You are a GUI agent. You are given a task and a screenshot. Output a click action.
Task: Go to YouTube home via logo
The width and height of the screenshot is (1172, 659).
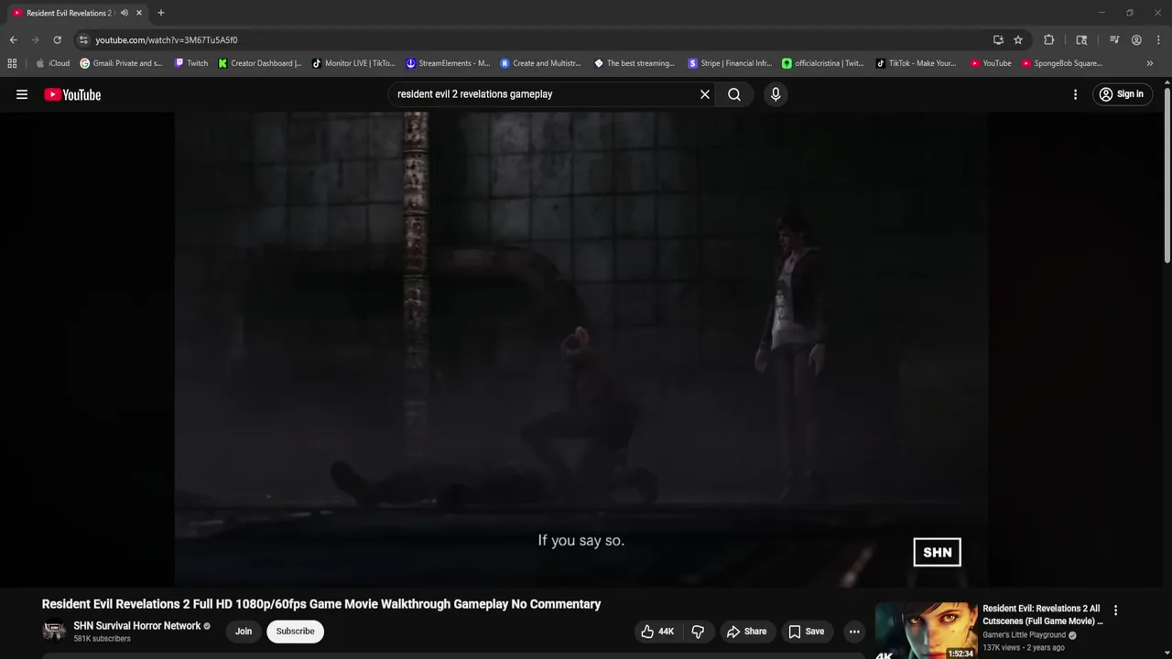click(x=72, y=94)
